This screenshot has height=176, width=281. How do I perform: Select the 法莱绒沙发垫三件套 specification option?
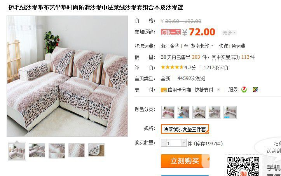click(185, 129)
